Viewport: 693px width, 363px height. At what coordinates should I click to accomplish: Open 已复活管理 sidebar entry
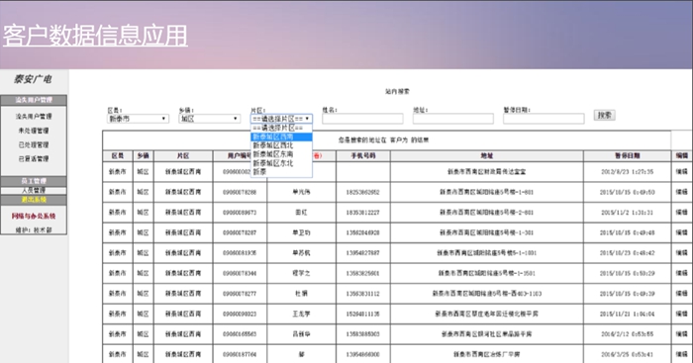pos(34,158)
